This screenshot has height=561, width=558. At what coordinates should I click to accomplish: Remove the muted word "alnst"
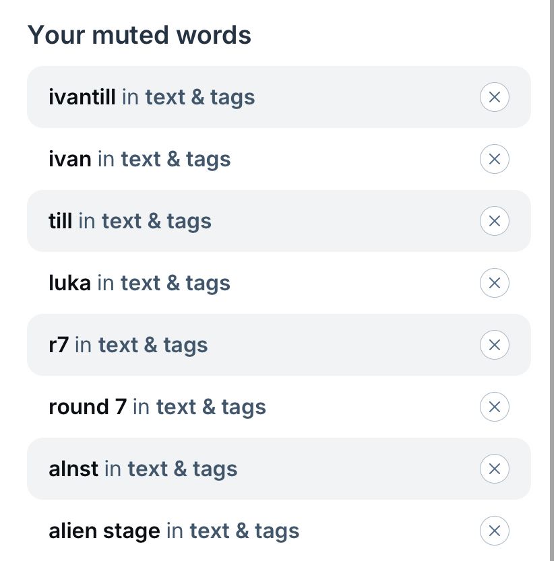pyautogui.click(x=495, y=469)
